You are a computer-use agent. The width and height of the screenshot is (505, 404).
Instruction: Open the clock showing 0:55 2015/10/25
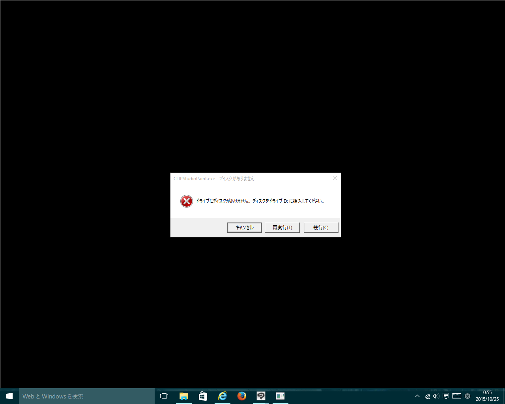(x=487, y=396)
